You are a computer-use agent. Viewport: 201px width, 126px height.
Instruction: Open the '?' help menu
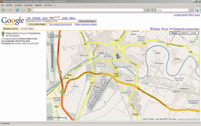pyautogui.click(x=55, y=5)
